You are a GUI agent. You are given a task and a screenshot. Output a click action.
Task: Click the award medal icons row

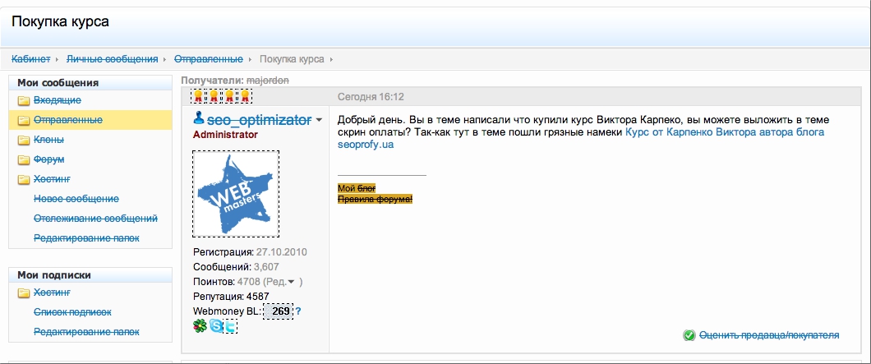pos(221,97)
